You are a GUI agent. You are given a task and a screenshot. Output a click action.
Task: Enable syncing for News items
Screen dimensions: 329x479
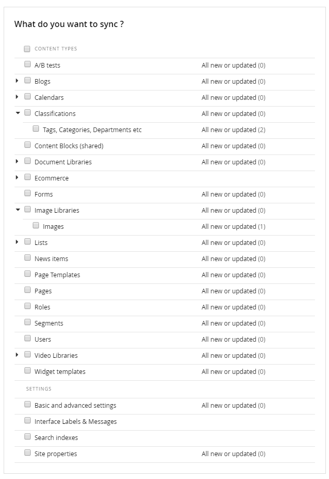28,258
